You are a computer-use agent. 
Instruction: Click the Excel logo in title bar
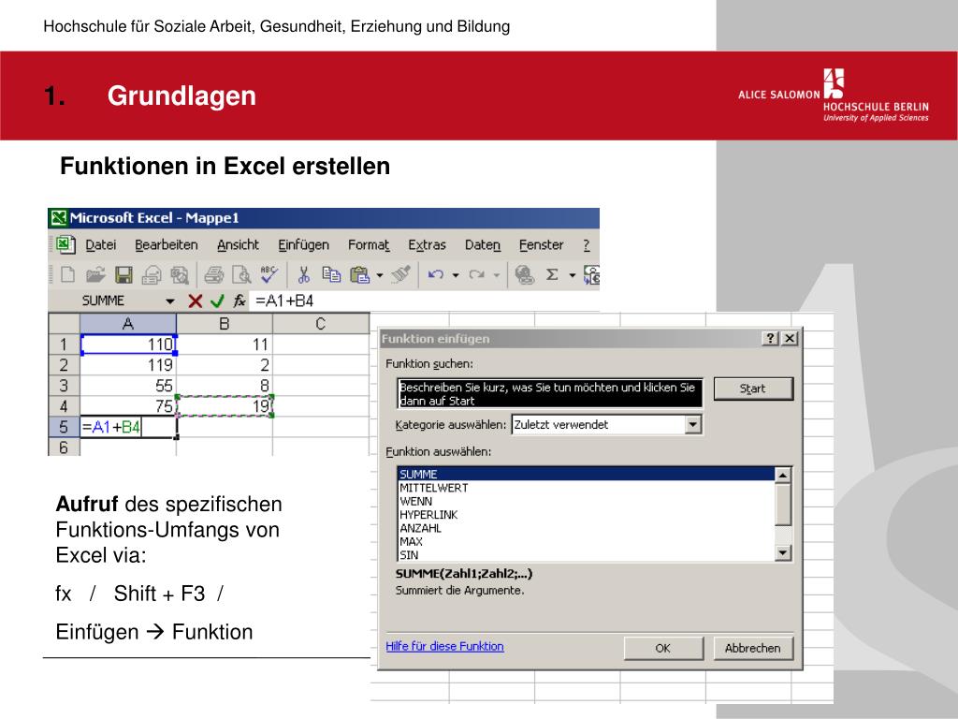point(59,217)
